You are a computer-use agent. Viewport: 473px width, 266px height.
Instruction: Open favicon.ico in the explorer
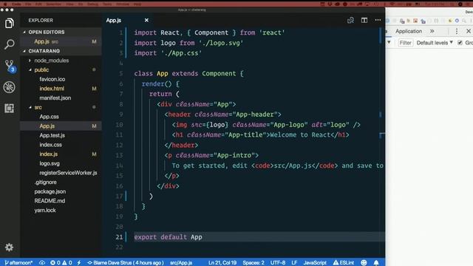[52, 79]
